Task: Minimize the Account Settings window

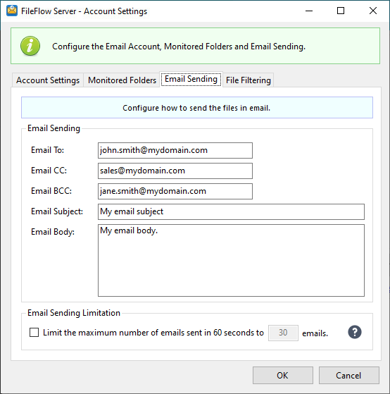Action: [309, 11]
